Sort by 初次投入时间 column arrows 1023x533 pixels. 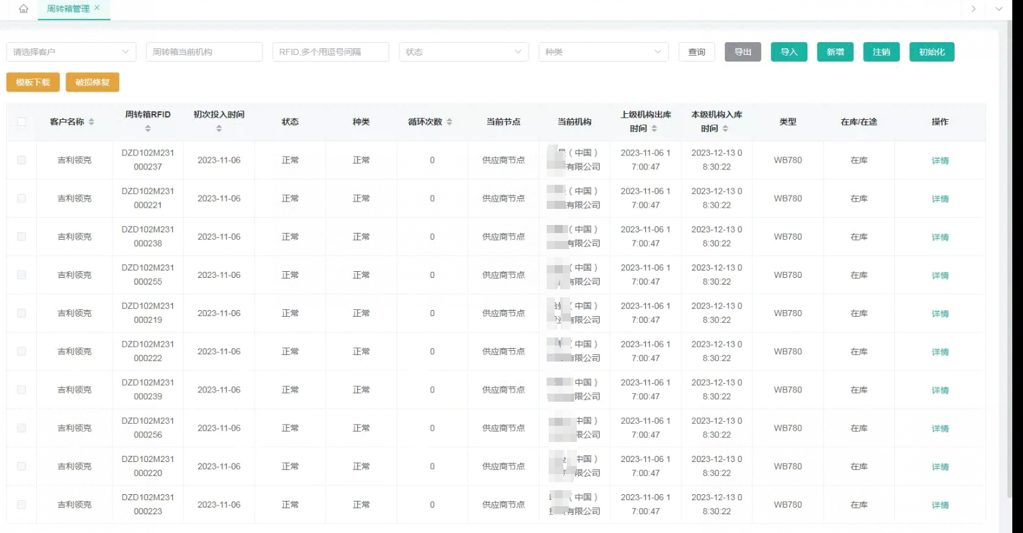(219, 129)
